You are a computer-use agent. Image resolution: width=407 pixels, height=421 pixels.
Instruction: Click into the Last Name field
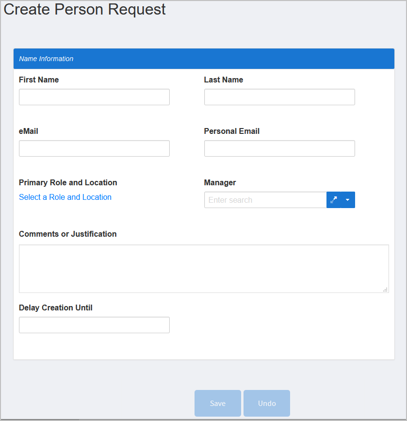(x=279, y=97)
